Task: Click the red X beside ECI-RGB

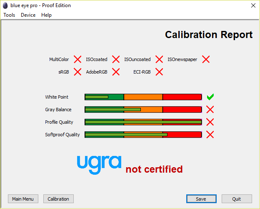Action: pyautogui.click(x=159, y=72)
